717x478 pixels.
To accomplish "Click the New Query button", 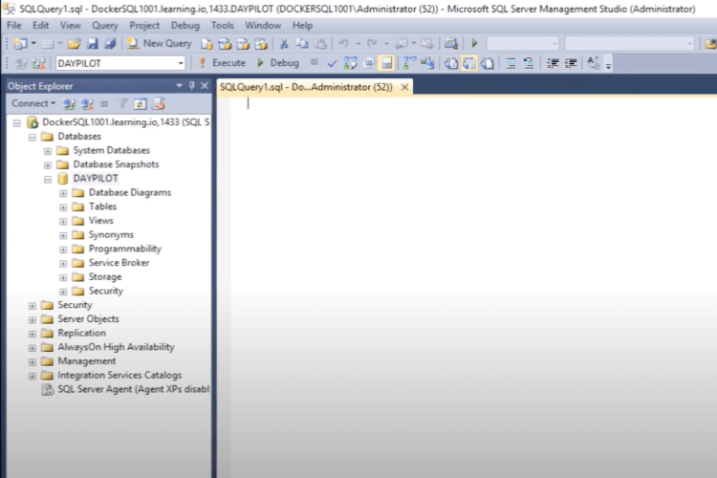I will (x=160, y=43).
